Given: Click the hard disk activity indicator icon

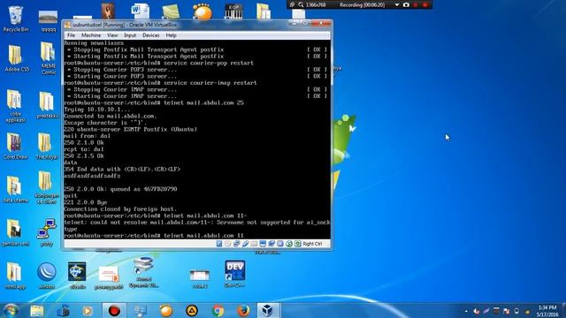Looking at the screenshot, I should pyautogui.click(x=219, y=244).
